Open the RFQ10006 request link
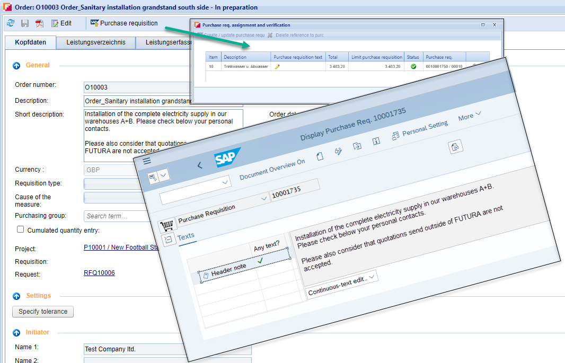The width and height of the screenshot is (565, 363). (99, 273)
